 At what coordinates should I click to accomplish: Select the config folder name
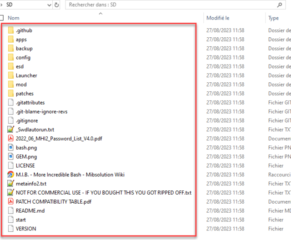23,57
